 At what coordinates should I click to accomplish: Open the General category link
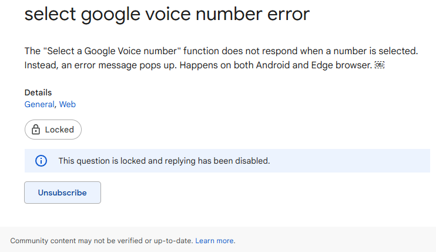point(39,104)
